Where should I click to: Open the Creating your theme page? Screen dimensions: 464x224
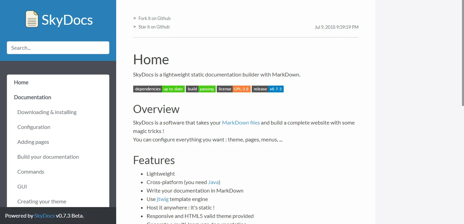click(42, 201)
